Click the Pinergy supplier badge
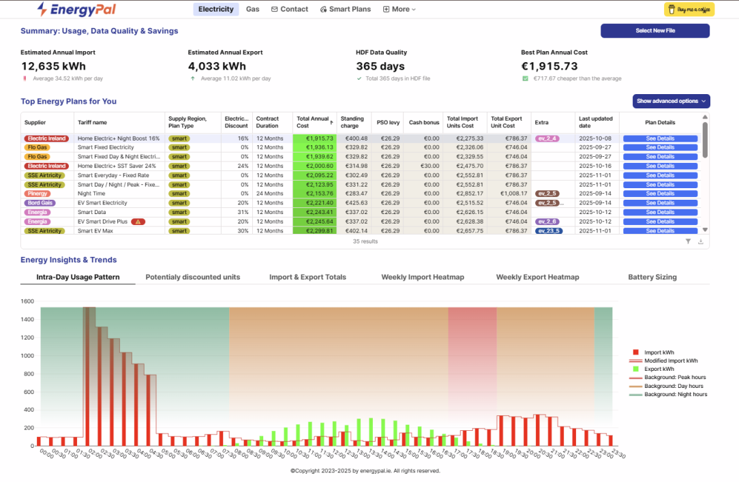739x482 pixels. (37, 194)
